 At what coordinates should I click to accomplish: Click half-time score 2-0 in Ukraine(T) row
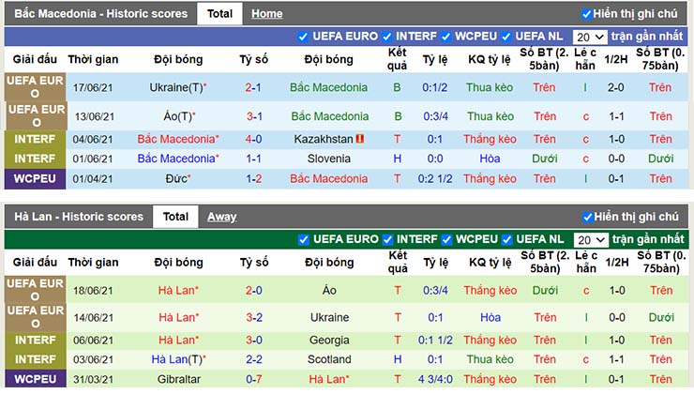pyautogui.click(x=616, y=87)
